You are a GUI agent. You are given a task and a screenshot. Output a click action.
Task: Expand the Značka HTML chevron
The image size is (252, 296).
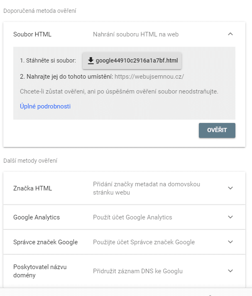[230, 188]
